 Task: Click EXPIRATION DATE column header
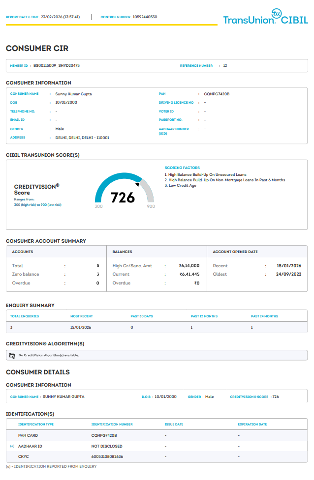[252, 424]
